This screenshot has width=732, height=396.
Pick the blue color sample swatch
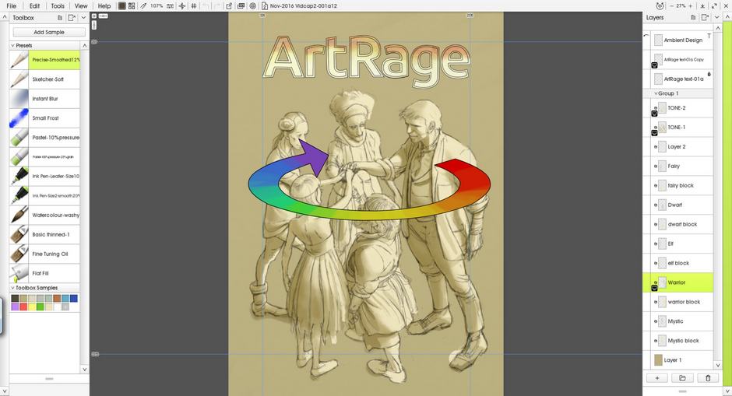pyautogui.click(x=74, y=299)
